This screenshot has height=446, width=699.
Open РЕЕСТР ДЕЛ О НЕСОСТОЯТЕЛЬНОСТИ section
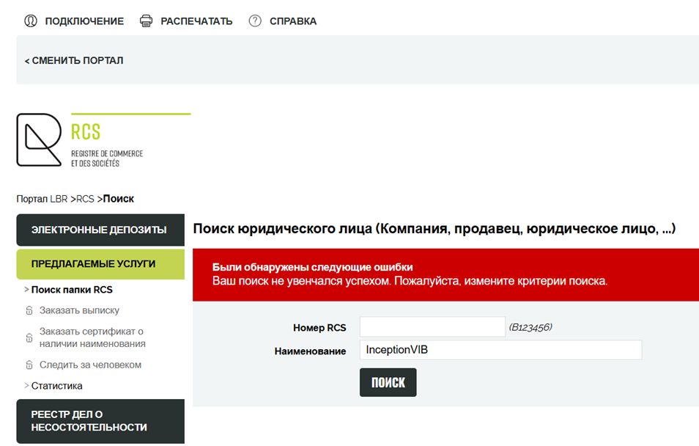click(100, 422)
